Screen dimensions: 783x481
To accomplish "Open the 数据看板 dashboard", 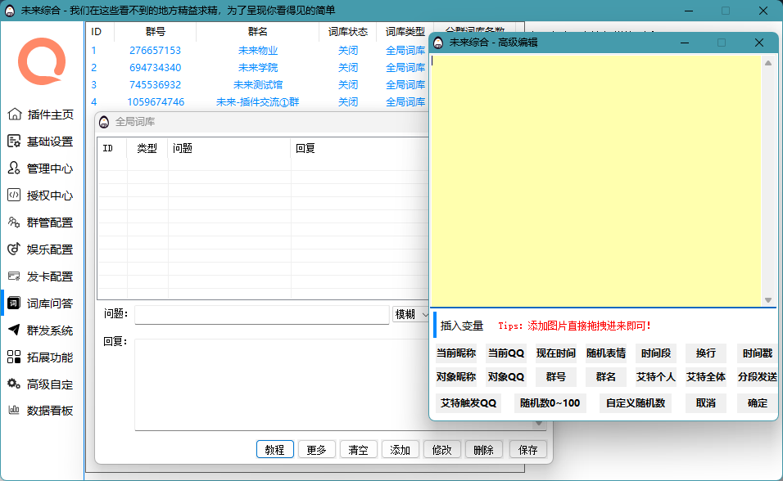I will click(x=42, y=411).
